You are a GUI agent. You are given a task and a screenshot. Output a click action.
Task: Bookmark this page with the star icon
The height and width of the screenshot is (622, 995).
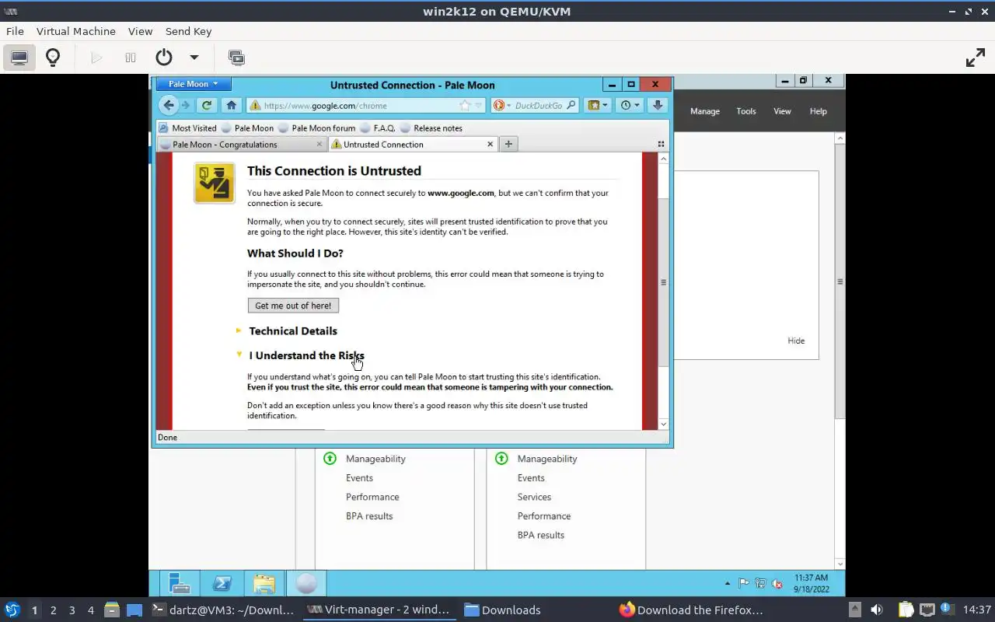[465, 106]
